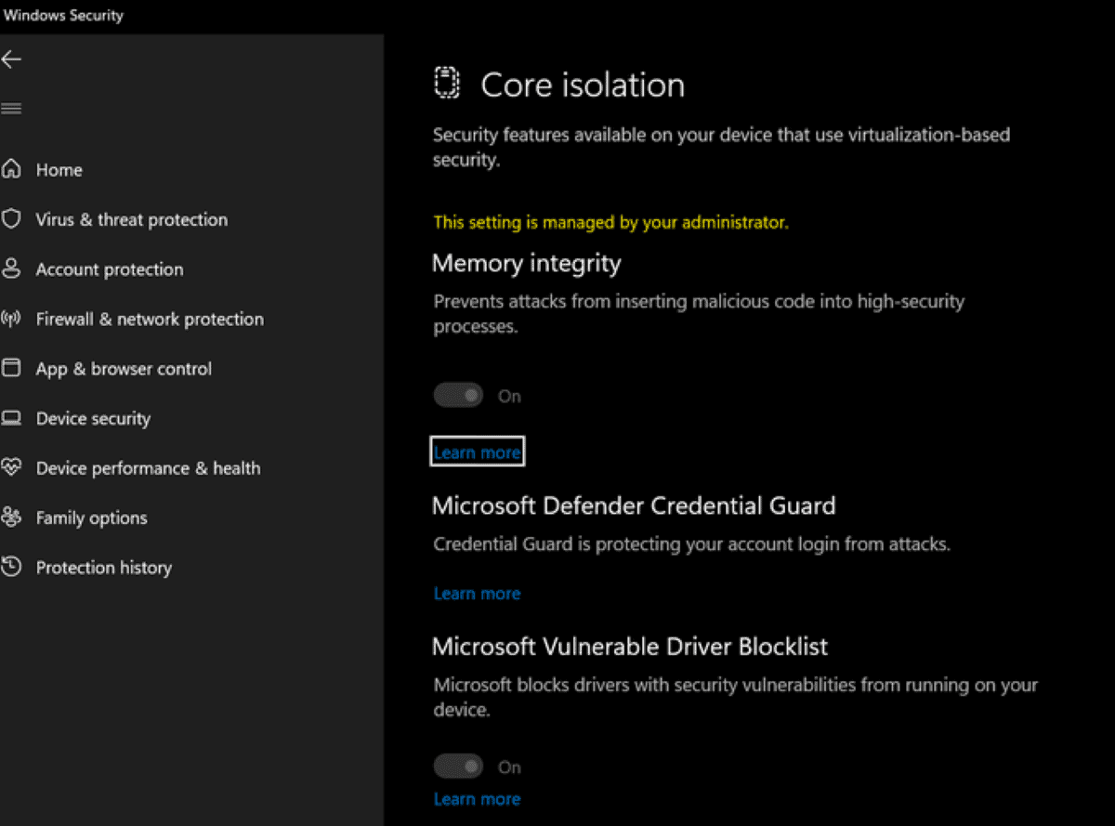Click Learn more under Vulnerable Driver Blocklist
Screen dimensions: 1115x826
[477, 798]
